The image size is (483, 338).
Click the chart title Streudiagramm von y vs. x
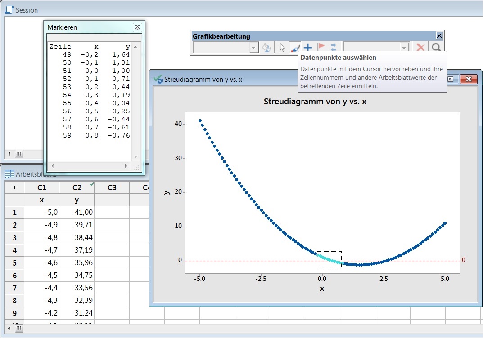pyautogui.click(x=315, y=102)
